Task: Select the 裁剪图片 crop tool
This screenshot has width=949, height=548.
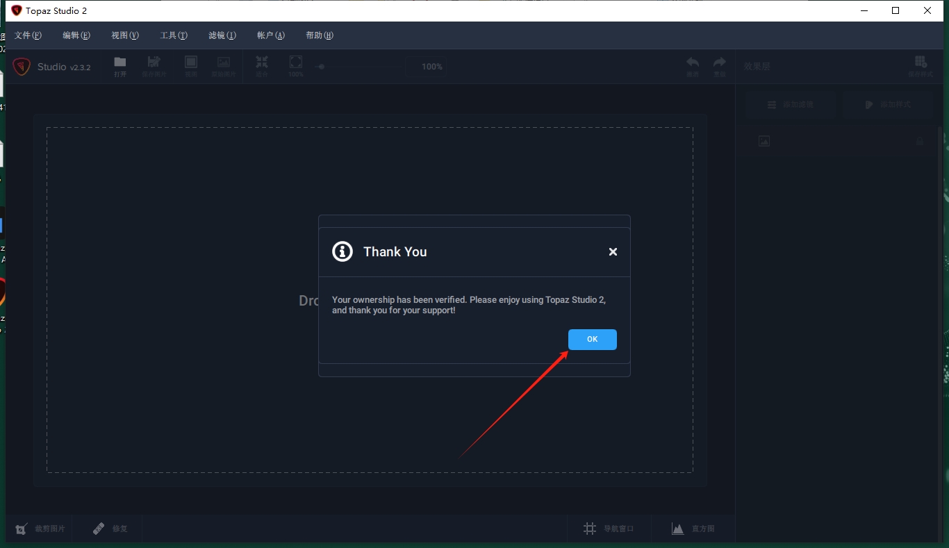Action: (x=40, y=529)
